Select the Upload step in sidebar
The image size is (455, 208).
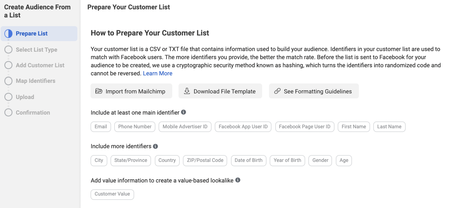pyautogui.click(x=25, y=97)
